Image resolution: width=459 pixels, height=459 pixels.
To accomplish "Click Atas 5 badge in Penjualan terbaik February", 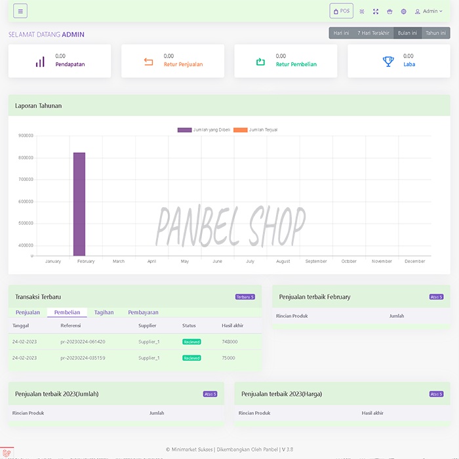I will click(436, 297).
